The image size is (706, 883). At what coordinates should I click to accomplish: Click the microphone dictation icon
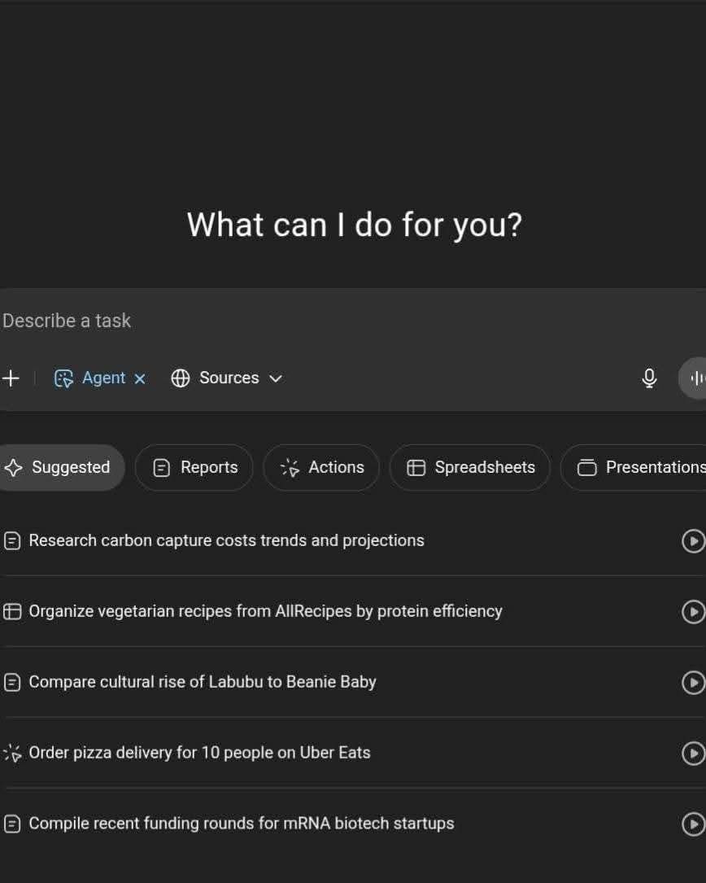tap(649, 378)
